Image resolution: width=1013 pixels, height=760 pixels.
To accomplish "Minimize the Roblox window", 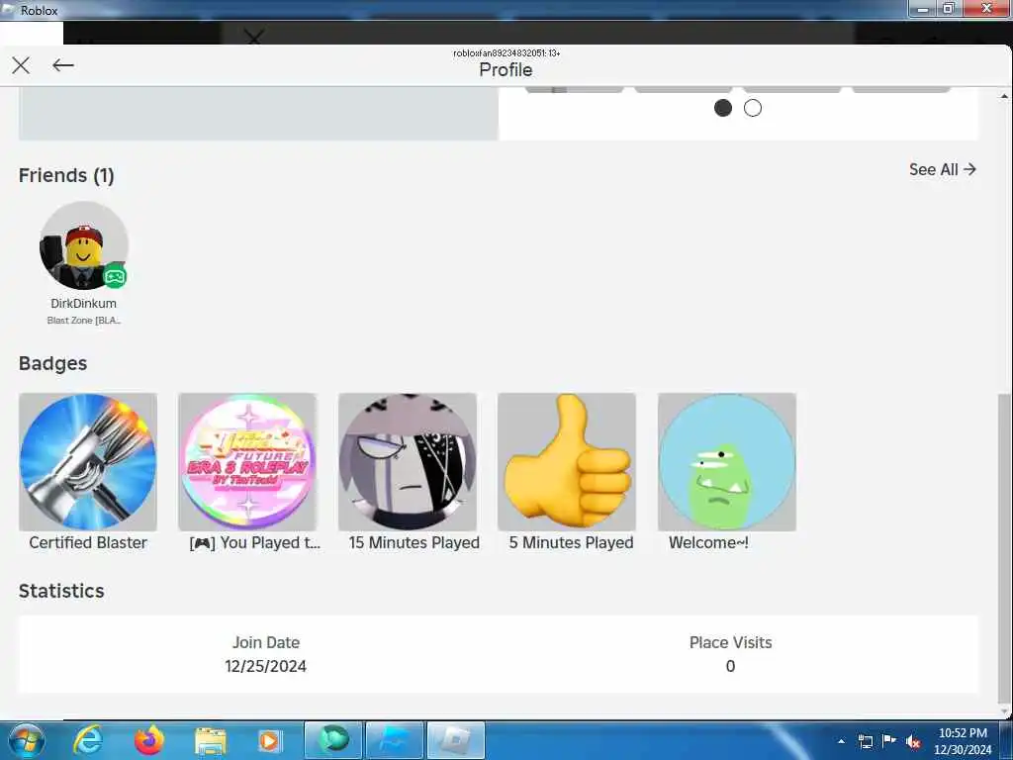I will click(x=923, y=8).
